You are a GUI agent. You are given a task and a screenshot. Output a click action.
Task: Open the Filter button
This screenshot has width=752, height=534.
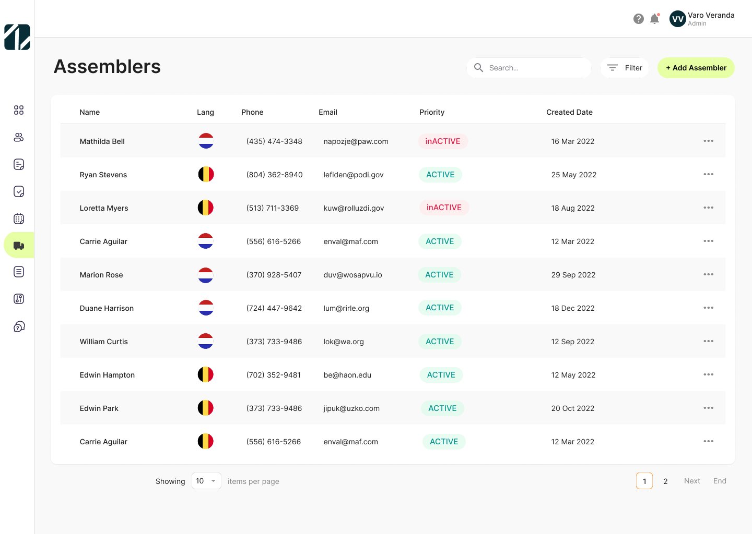coord(625,68)
